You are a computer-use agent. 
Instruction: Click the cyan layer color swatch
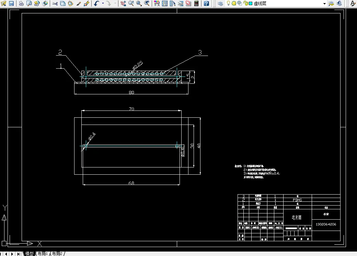point(251,3)
